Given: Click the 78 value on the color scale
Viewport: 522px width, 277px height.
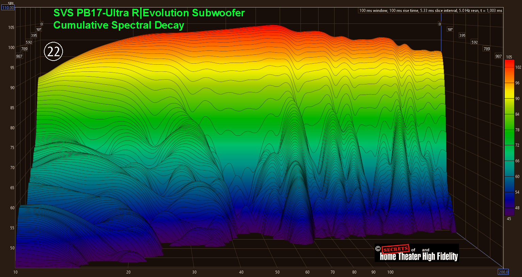Looking at the screenshot, I should click(518, 130).
